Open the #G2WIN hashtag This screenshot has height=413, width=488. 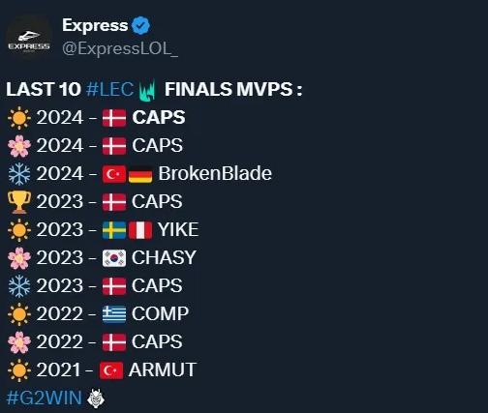tap(44, 398)
